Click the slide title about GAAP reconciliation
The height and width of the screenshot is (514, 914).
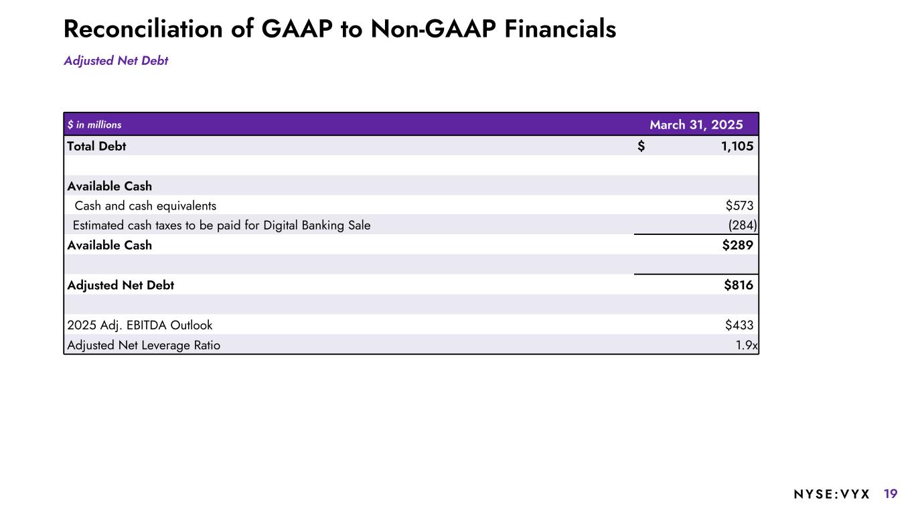coord(339,29)
